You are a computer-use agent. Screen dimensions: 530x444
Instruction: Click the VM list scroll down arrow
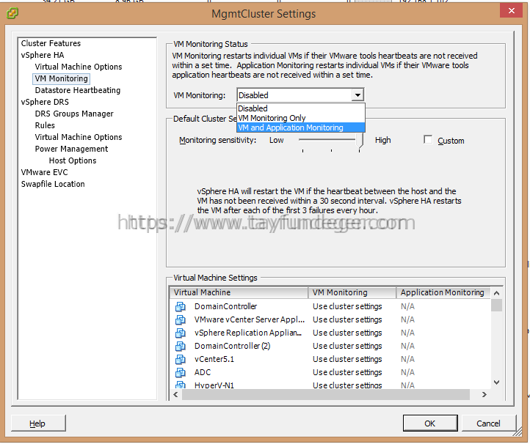[x=496, y=382]
